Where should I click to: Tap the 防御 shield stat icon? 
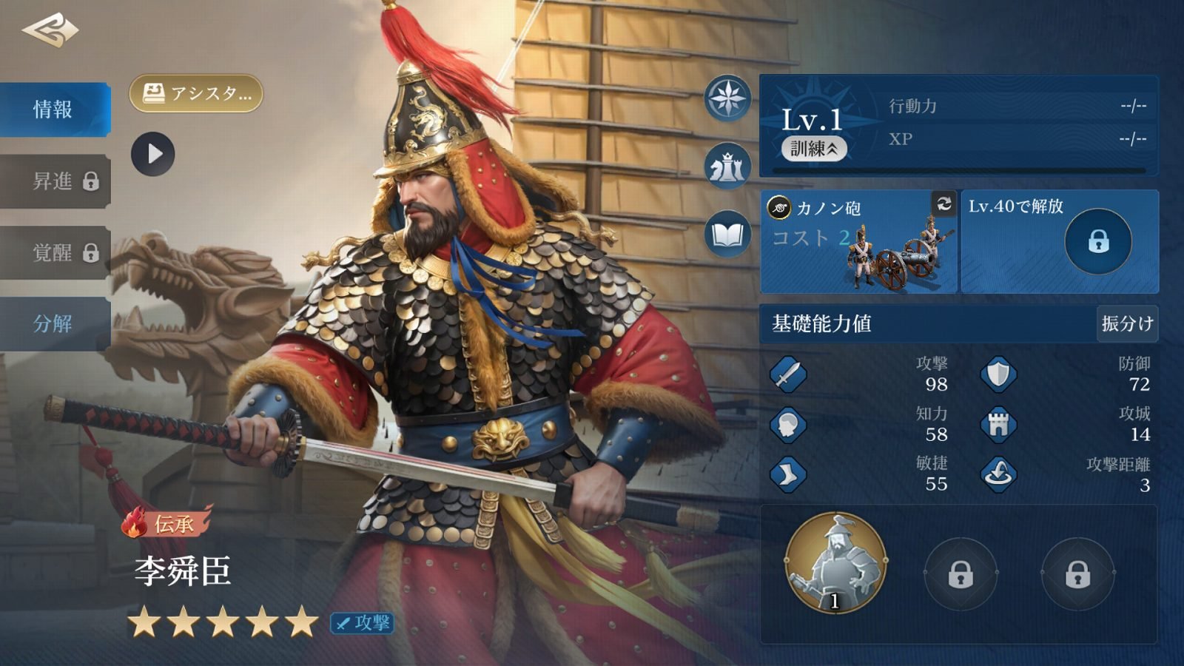pyautogui.click(x=998, y=374)
